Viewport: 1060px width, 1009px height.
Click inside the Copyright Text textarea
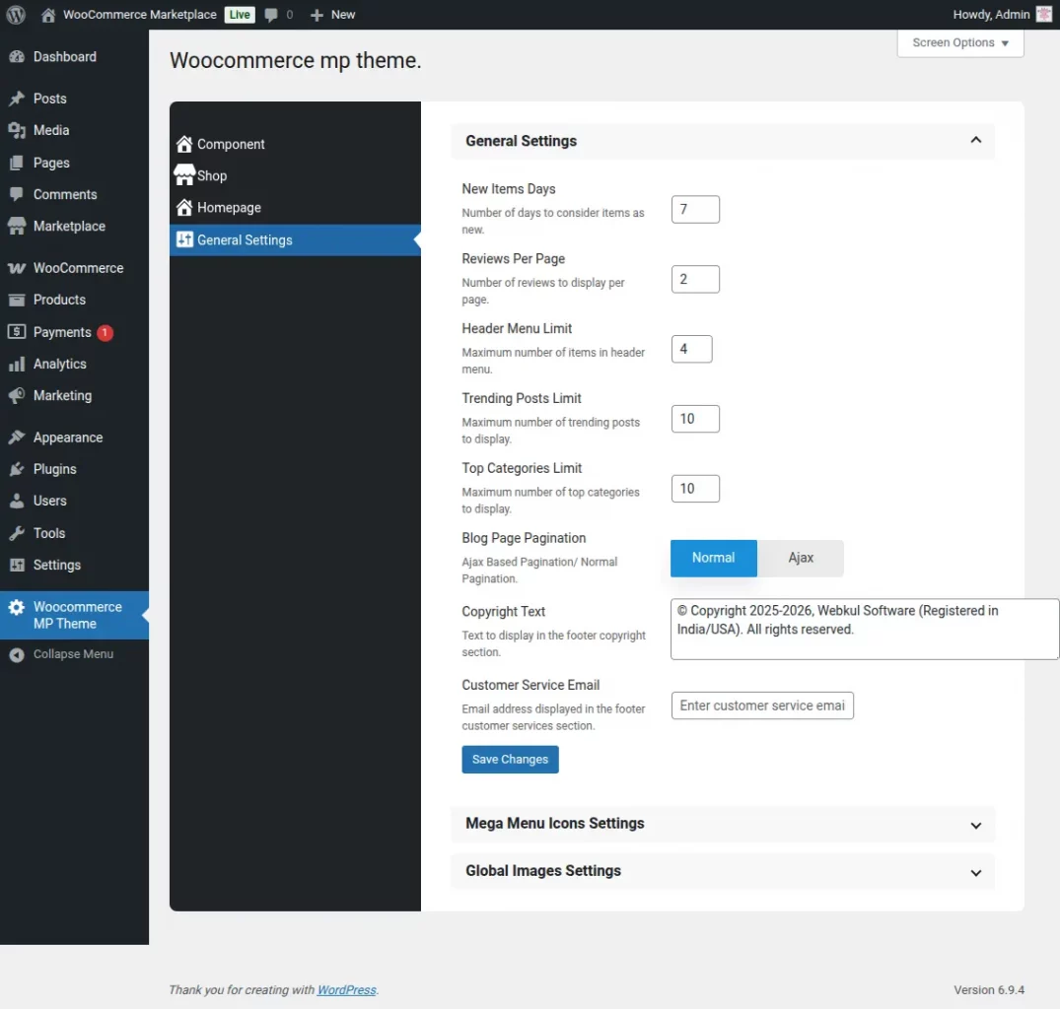click(x=865, y=629)
